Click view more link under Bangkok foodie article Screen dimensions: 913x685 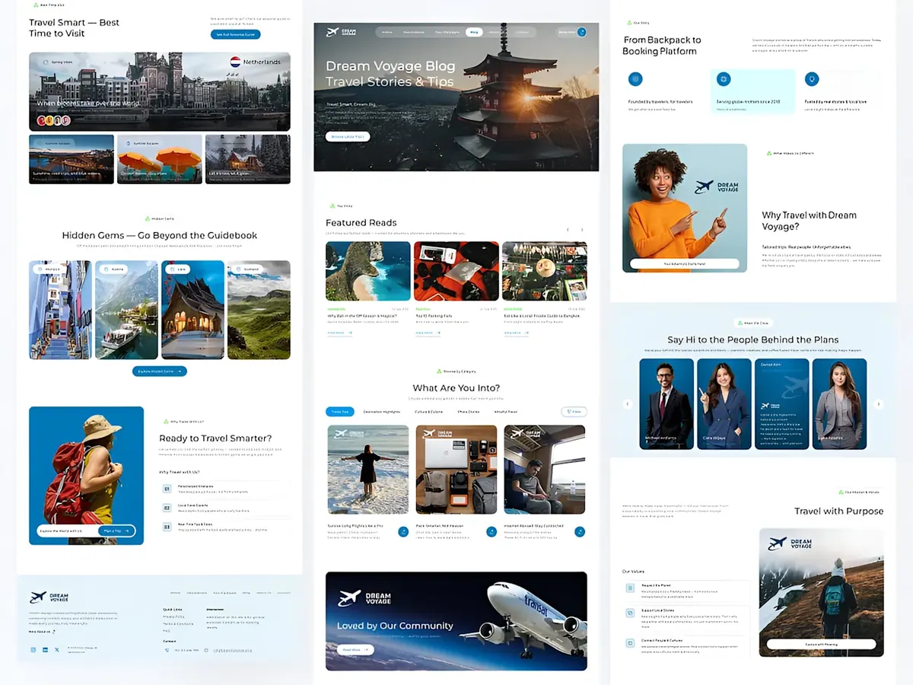point(516,333)
